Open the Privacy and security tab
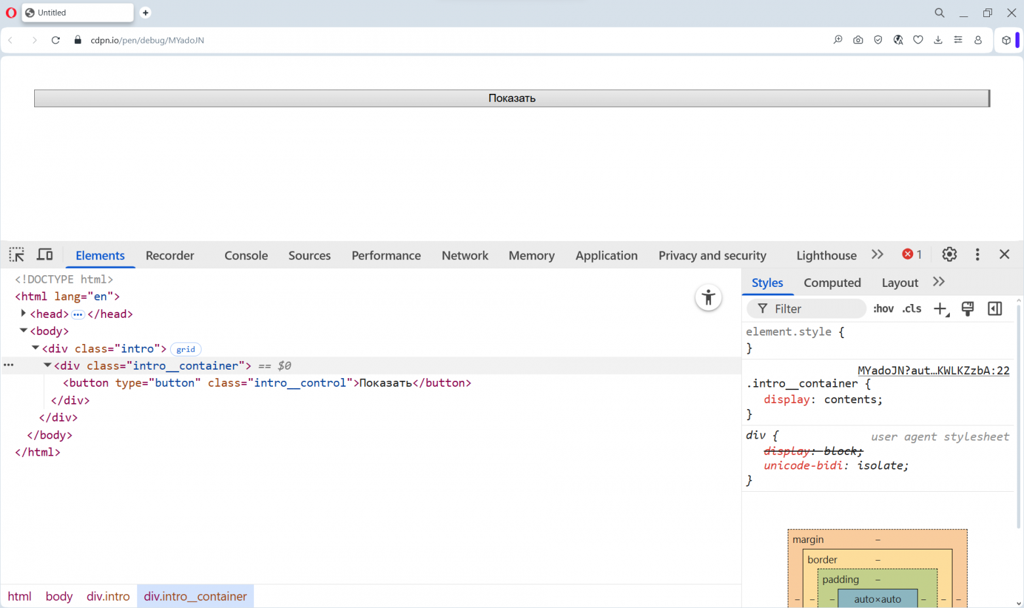The image size is (1024, 608). tap(712, 255)
